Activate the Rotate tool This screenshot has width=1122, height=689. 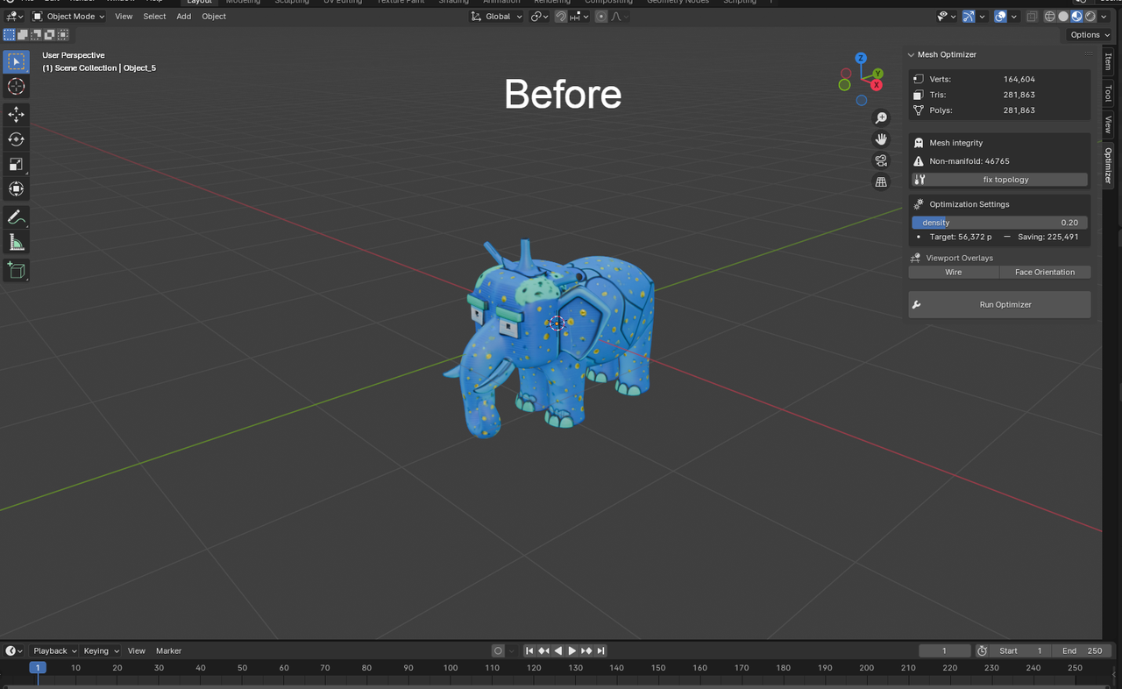coord(16,139)
